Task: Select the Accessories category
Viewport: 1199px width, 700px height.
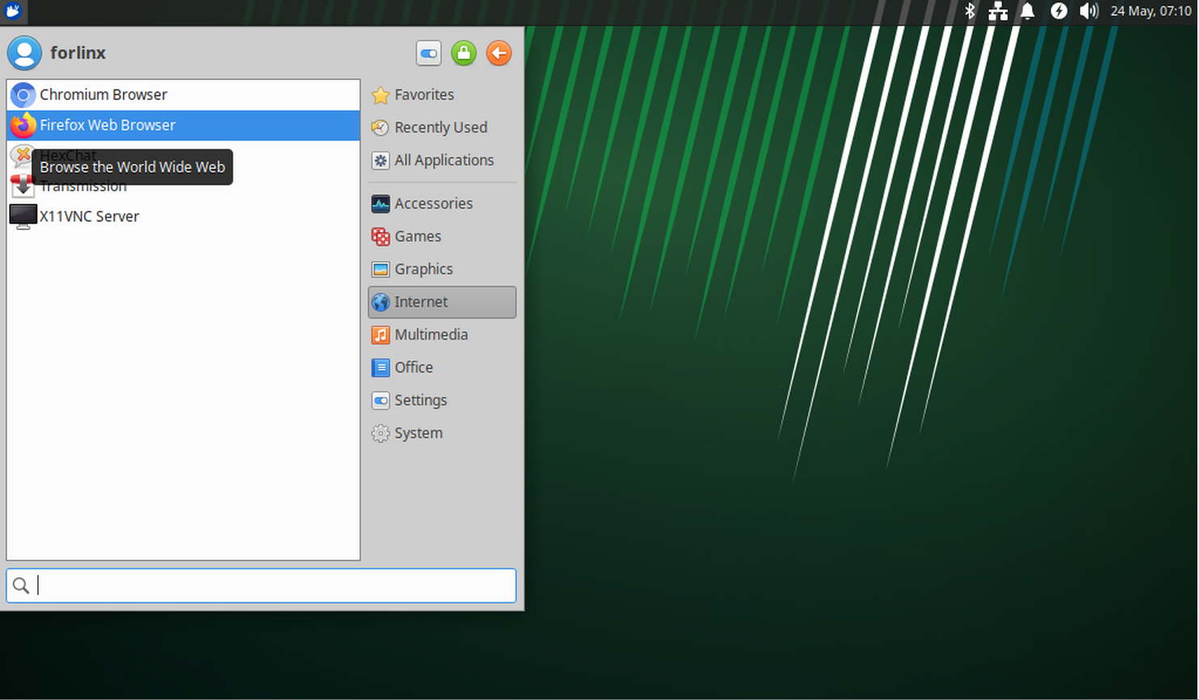Action: click(x=442, y=203)
